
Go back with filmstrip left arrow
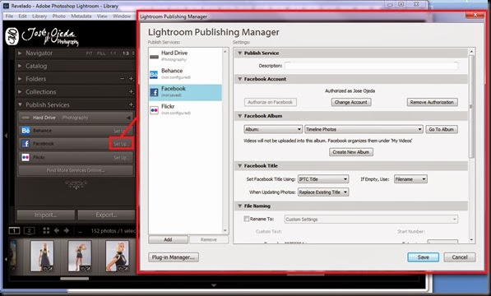(x=57, y=230)
